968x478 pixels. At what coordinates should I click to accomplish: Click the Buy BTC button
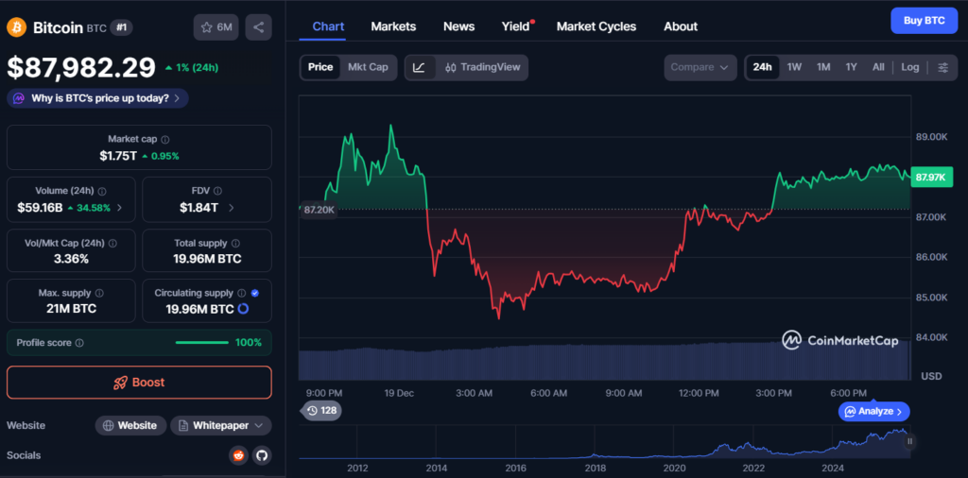924,20
